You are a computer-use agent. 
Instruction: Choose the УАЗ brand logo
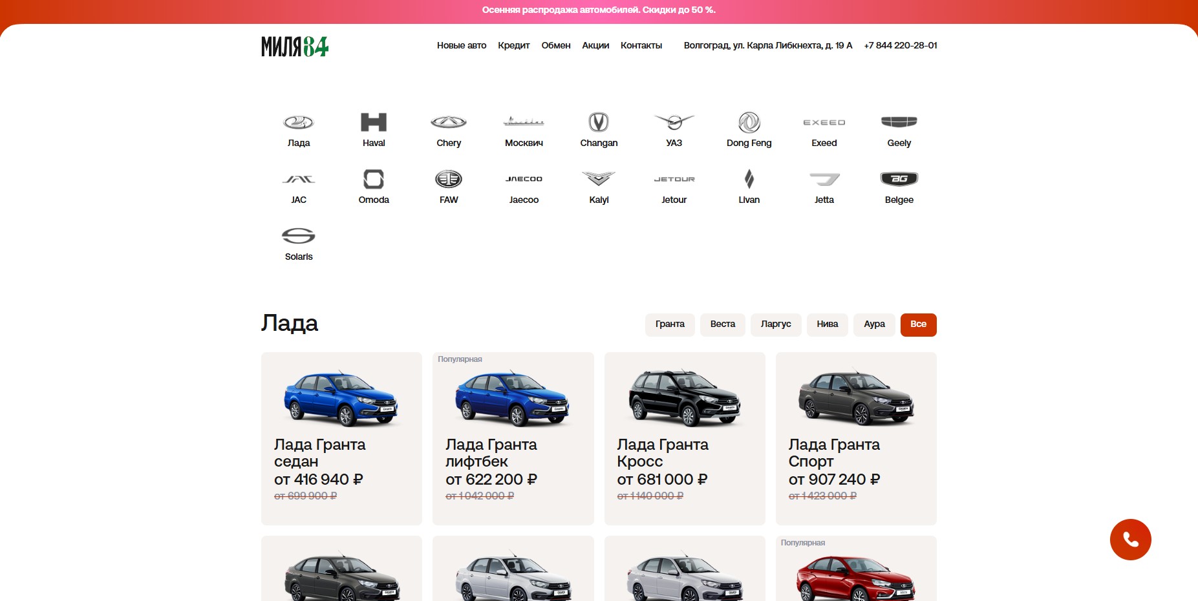pos(674,122)
